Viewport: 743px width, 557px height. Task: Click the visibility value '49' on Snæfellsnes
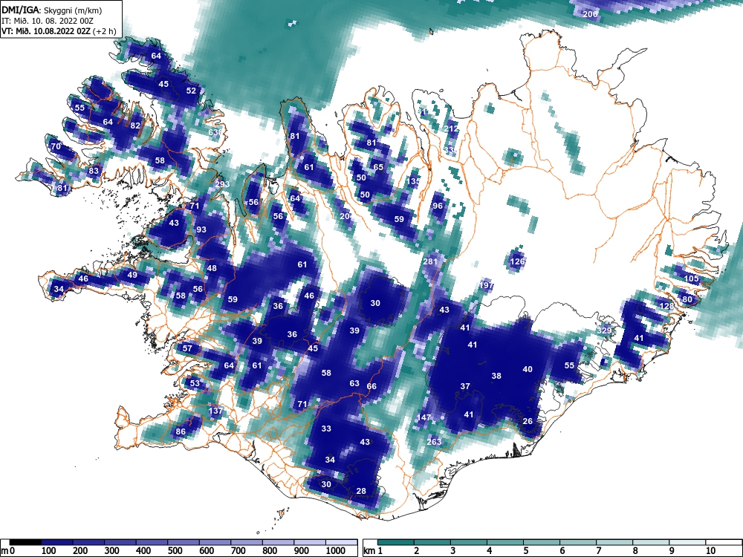pos(132,275)
